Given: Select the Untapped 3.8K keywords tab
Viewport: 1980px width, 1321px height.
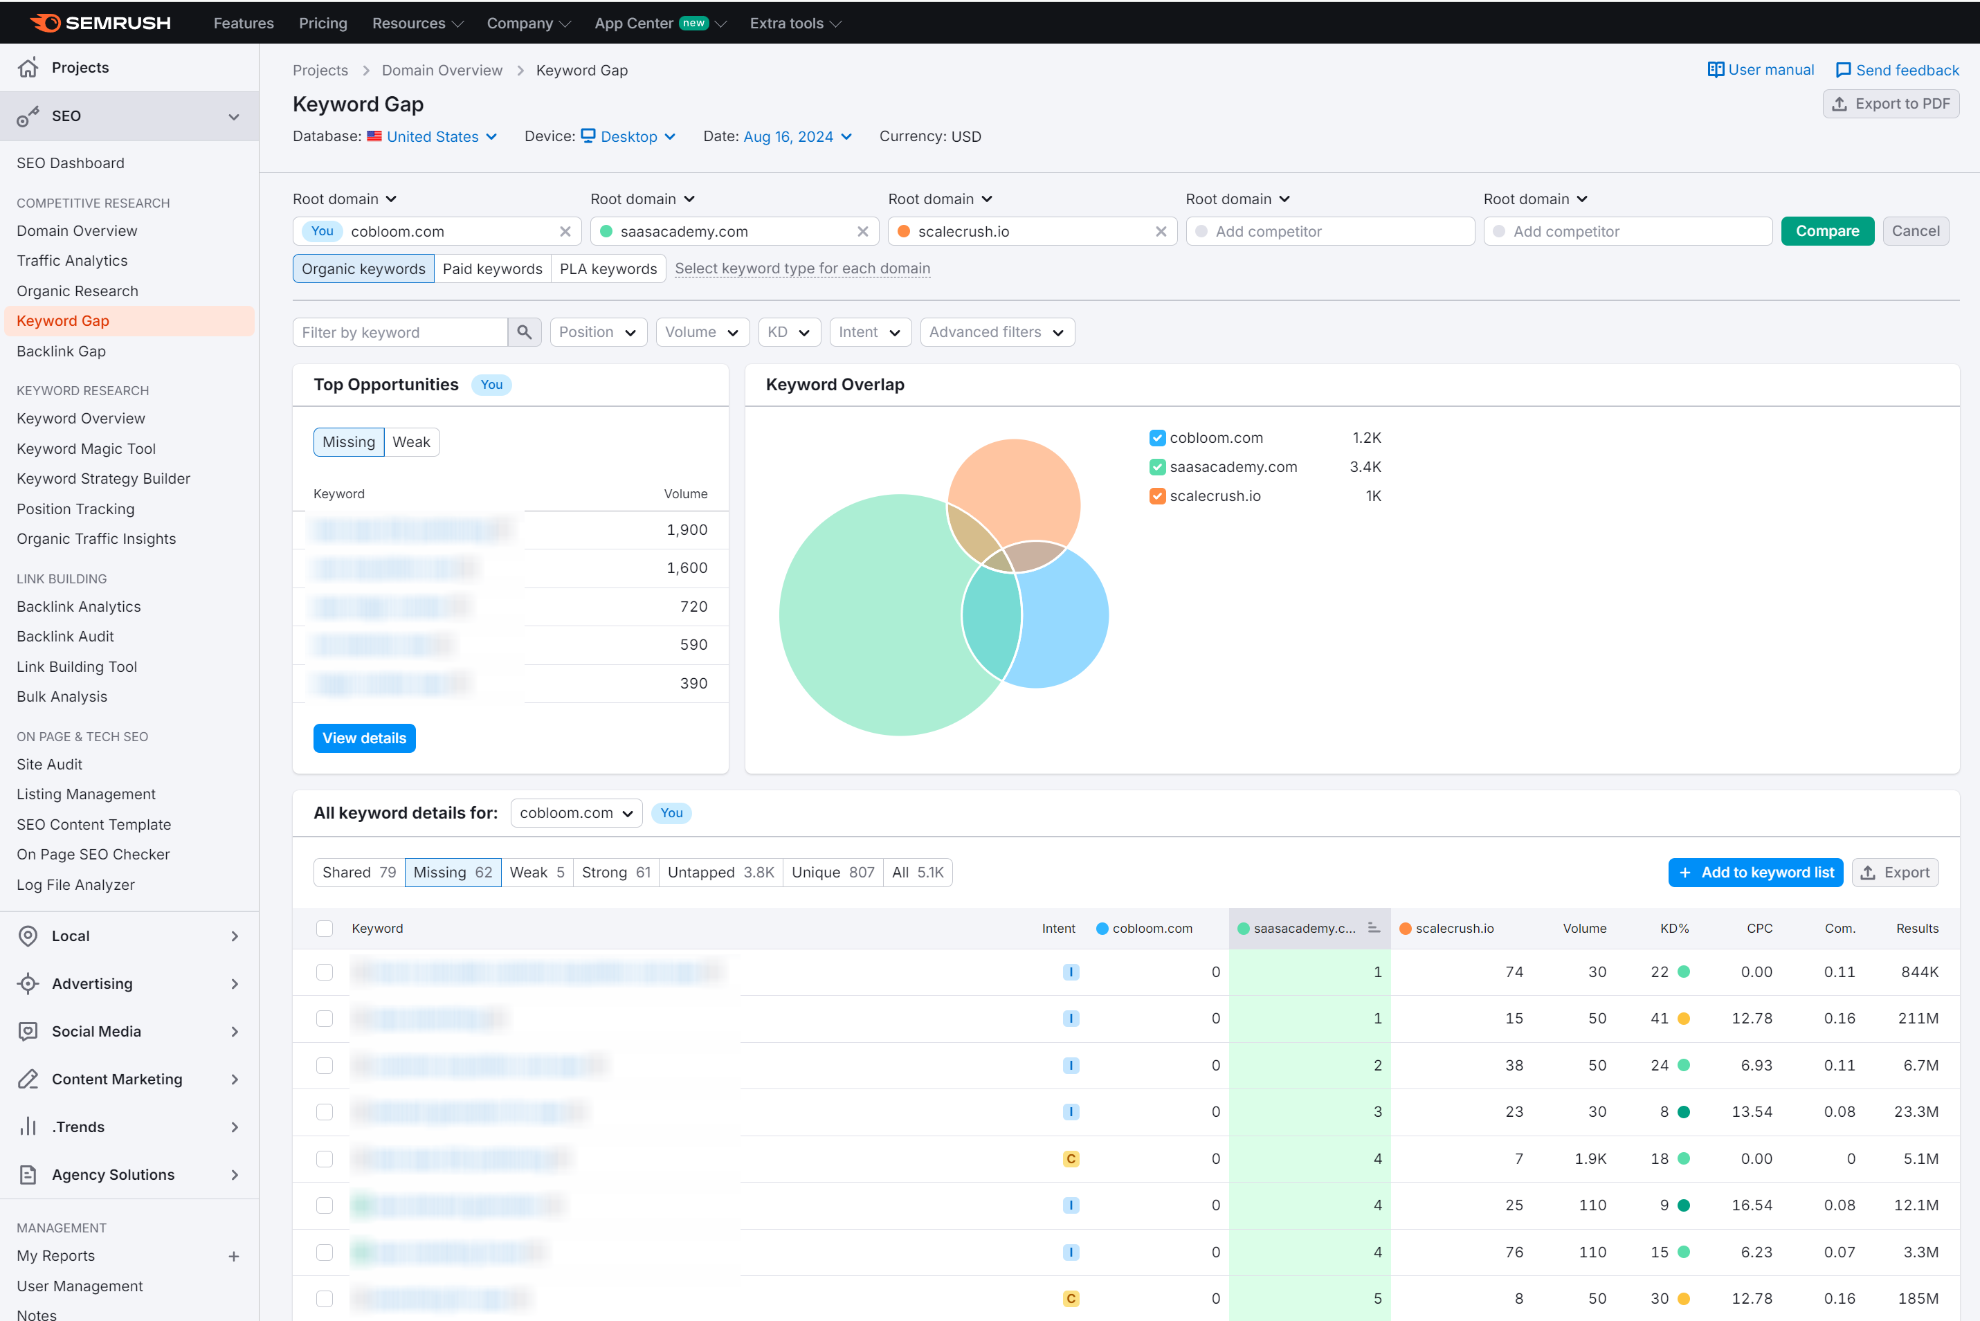Looking at the screenshot, I should [721, 873].
